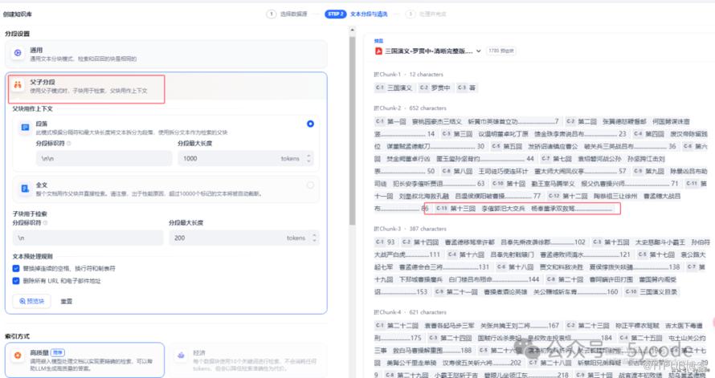Choose the 通用 segmentation card
Viewport: 715px width, 378px height.
pyautogui.click(x=166, y=55)
